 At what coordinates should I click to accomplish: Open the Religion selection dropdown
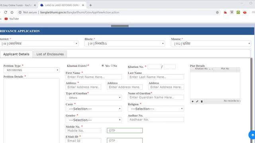click(x=156, y=109)
